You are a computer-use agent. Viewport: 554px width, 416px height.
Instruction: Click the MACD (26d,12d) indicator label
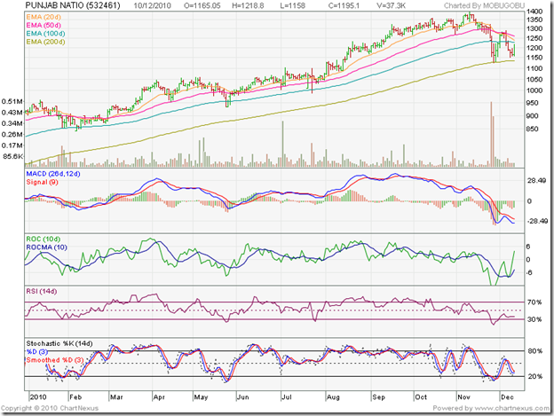click(x=53, y=174)
